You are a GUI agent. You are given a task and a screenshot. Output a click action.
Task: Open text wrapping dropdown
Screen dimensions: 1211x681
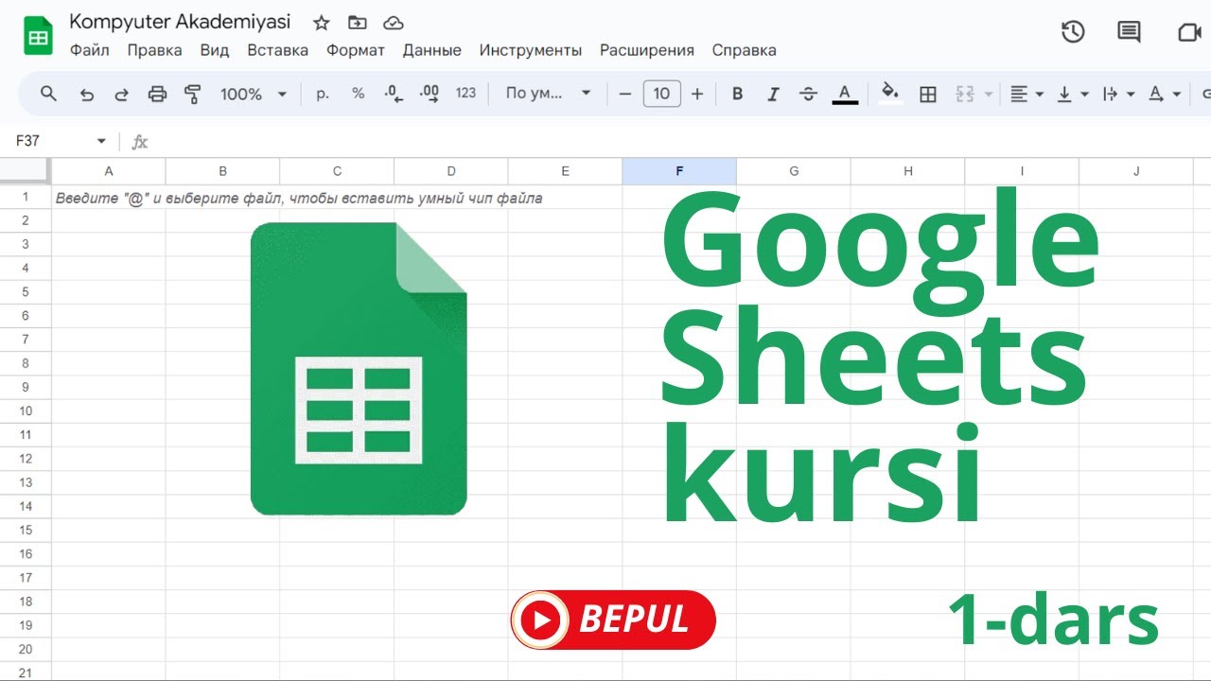[x=1118, y=94]
